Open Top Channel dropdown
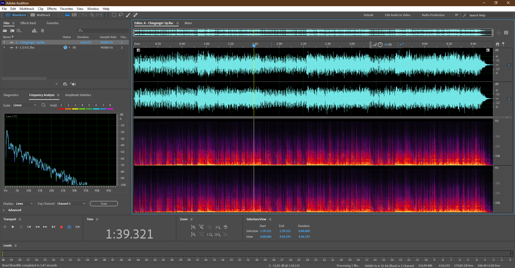 (x=71, y=204)
